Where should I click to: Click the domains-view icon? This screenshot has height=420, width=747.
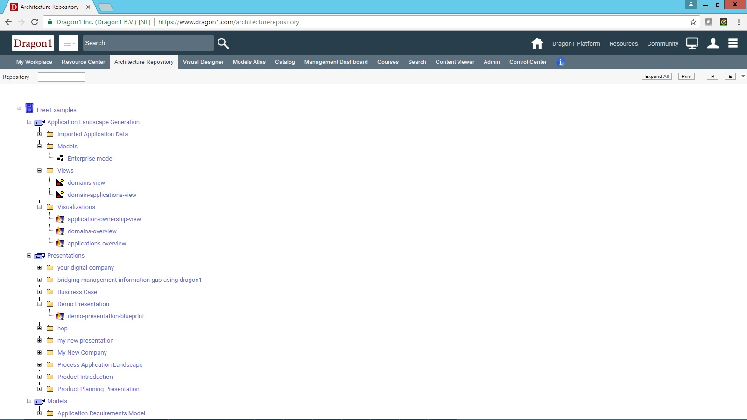(60, 182)
